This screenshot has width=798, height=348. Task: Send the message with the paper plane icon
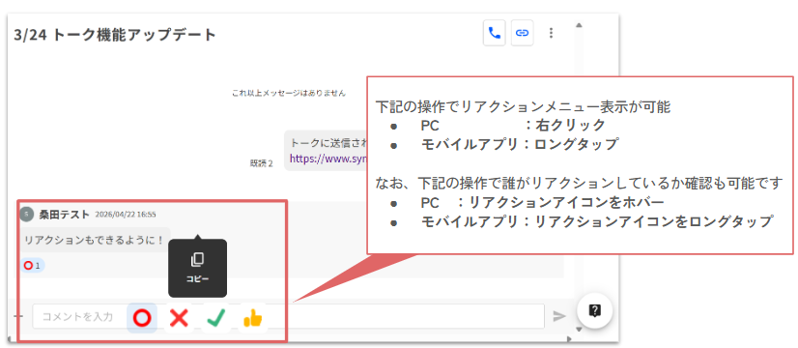pos(559,316)
